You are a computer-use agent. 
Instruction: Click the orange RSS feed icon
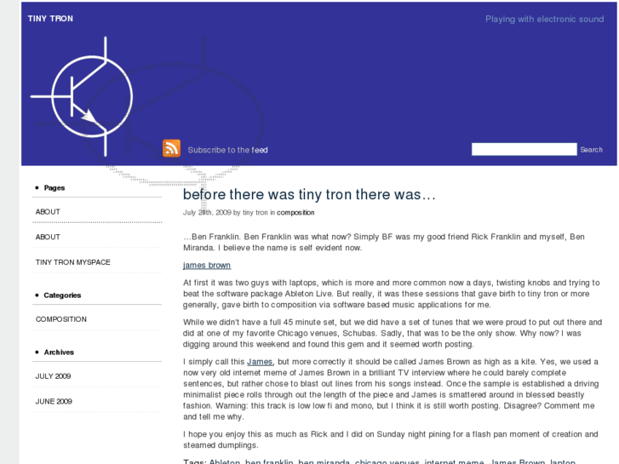pyautogui.click(x=172, y=148)
